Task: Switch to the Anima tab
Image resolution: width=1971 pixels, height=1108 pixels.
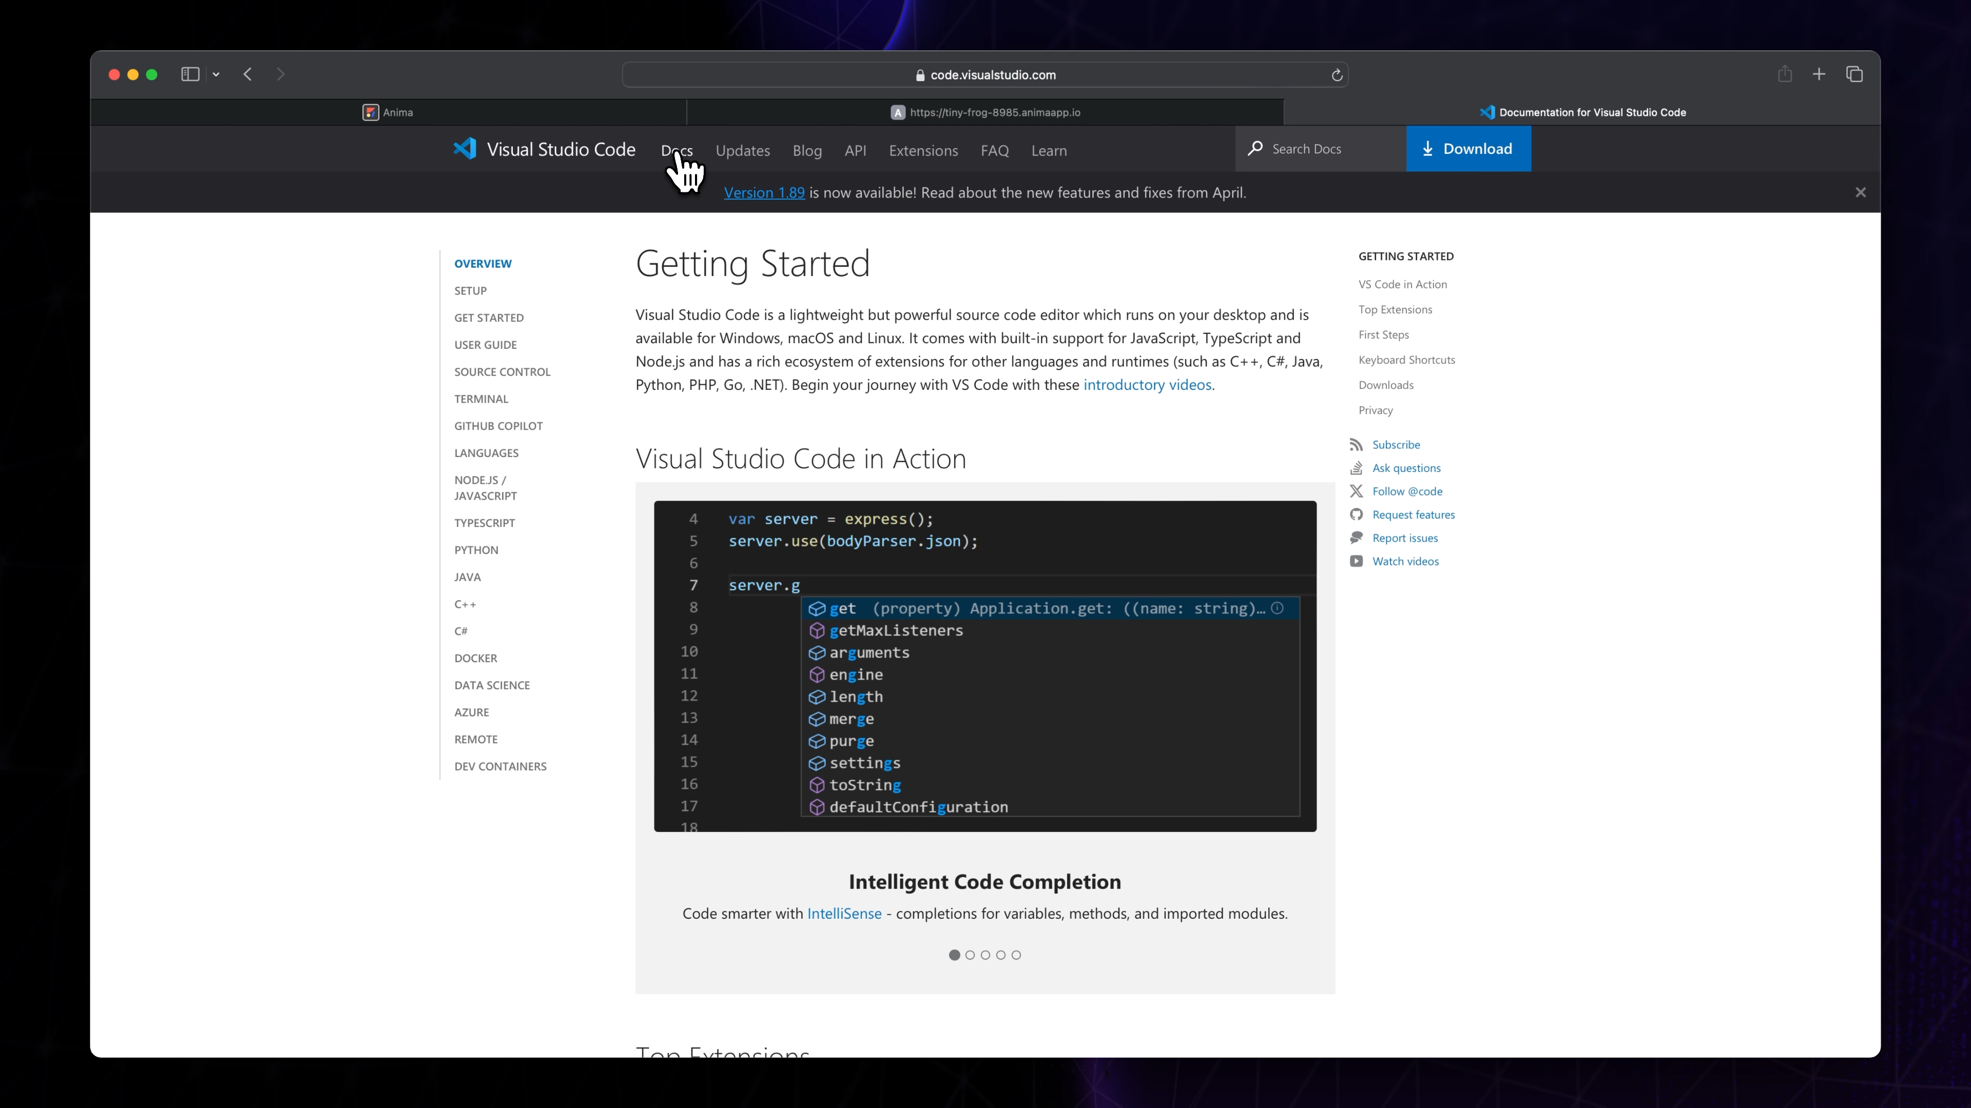Action: (x=388, y=112)
